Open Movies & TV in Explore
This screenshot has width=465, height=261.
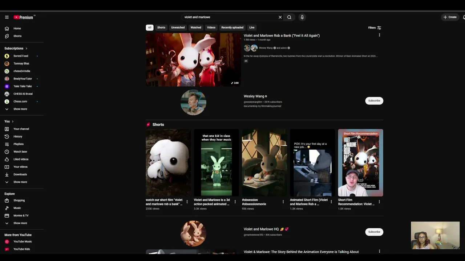coord(22,216)
